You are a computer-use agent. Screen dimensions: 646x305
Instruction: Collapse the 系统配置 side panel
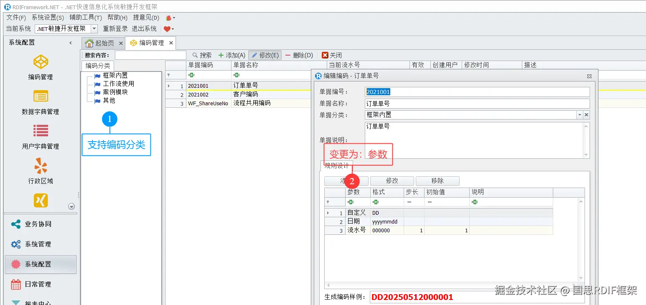coord(71,43)
